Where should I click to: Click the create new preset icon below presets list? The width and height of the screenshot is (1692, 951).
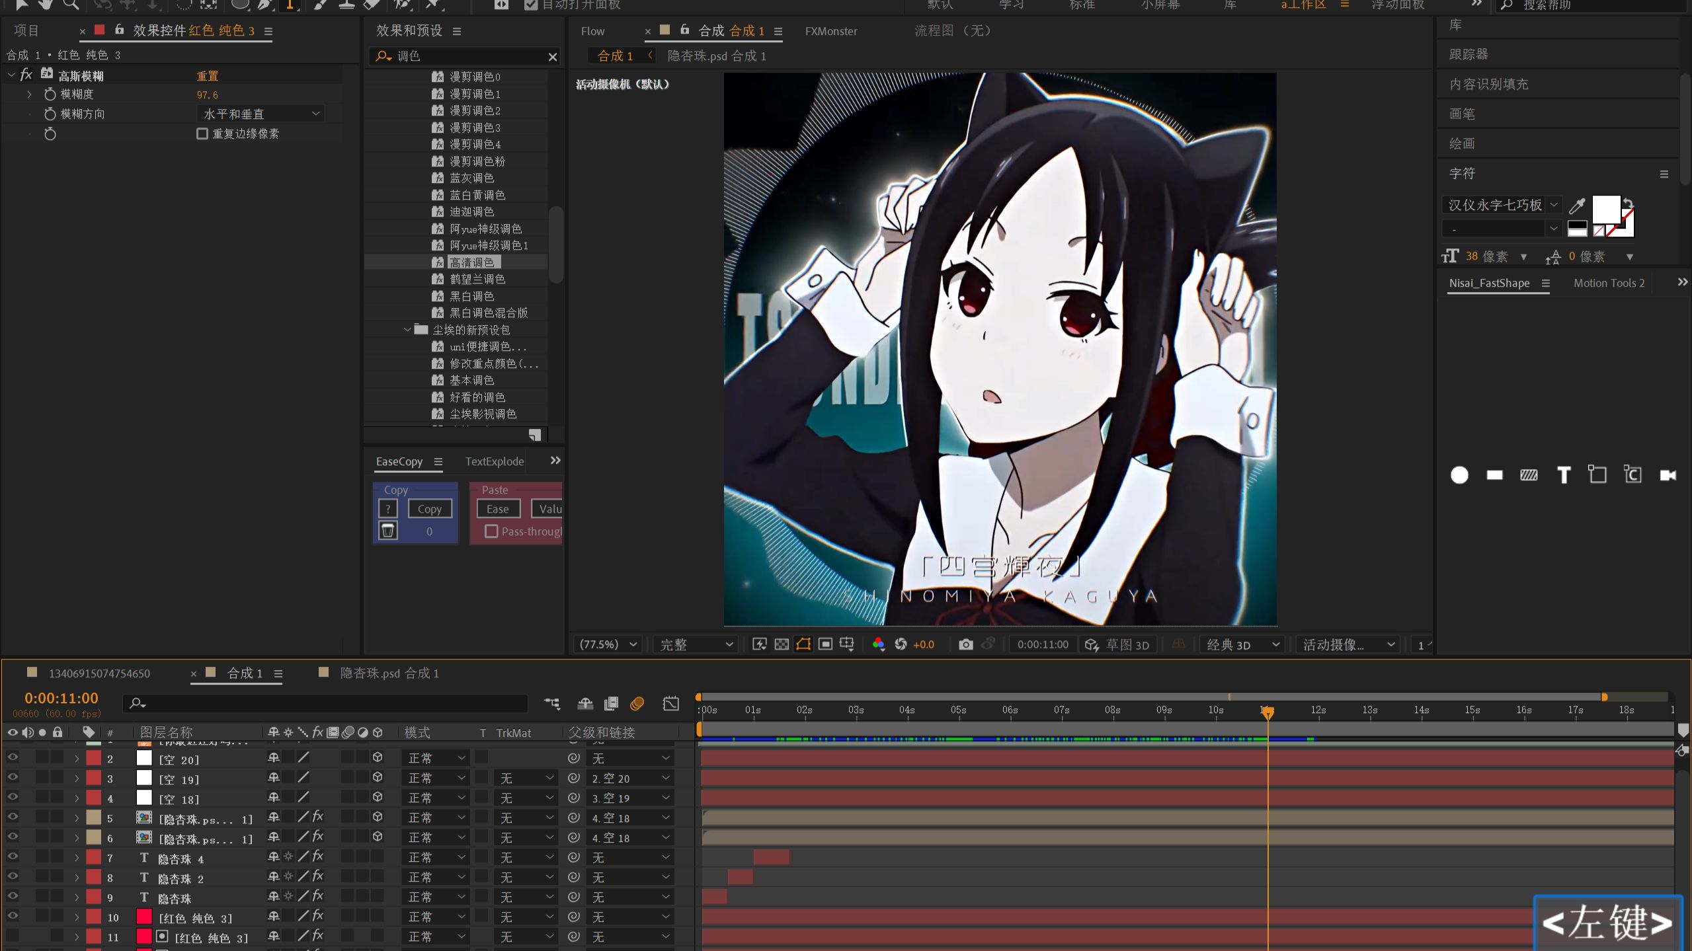click(x=535, y=435)
